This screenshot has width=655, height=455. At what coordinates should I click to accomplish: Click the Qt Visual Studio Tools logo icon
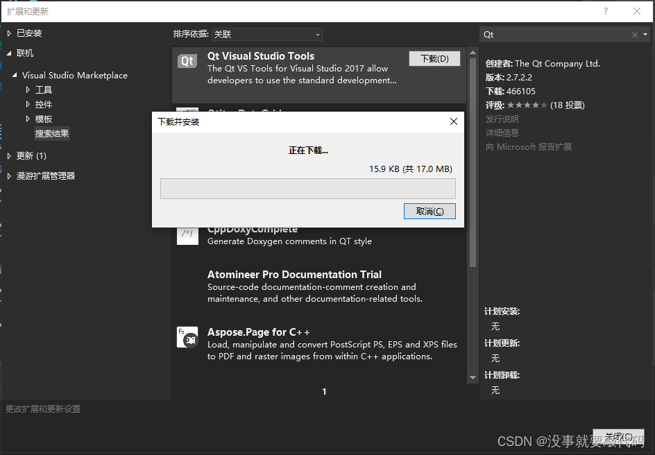[187, 61]
